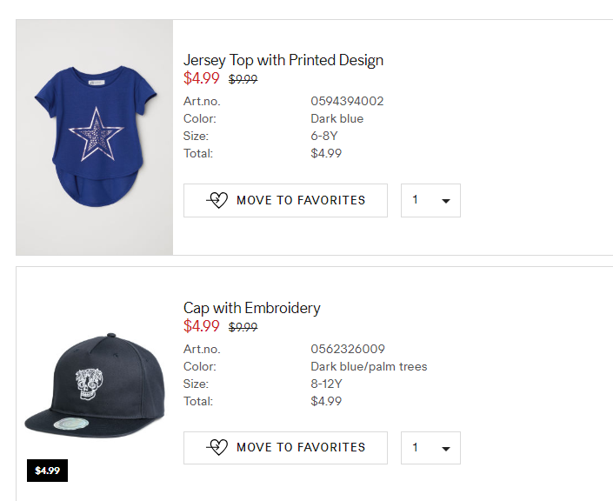Click article number 0594394002
The image size is (613, 501).
pos(347,101)
